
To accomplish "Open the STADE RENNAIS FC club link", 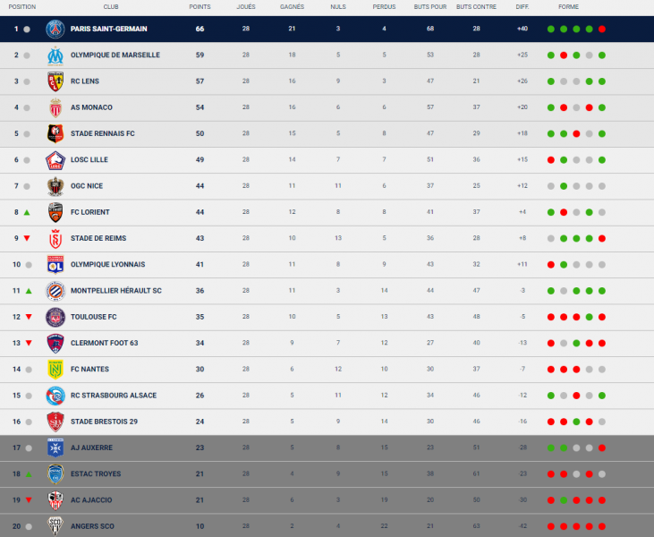I will [103, 133].
